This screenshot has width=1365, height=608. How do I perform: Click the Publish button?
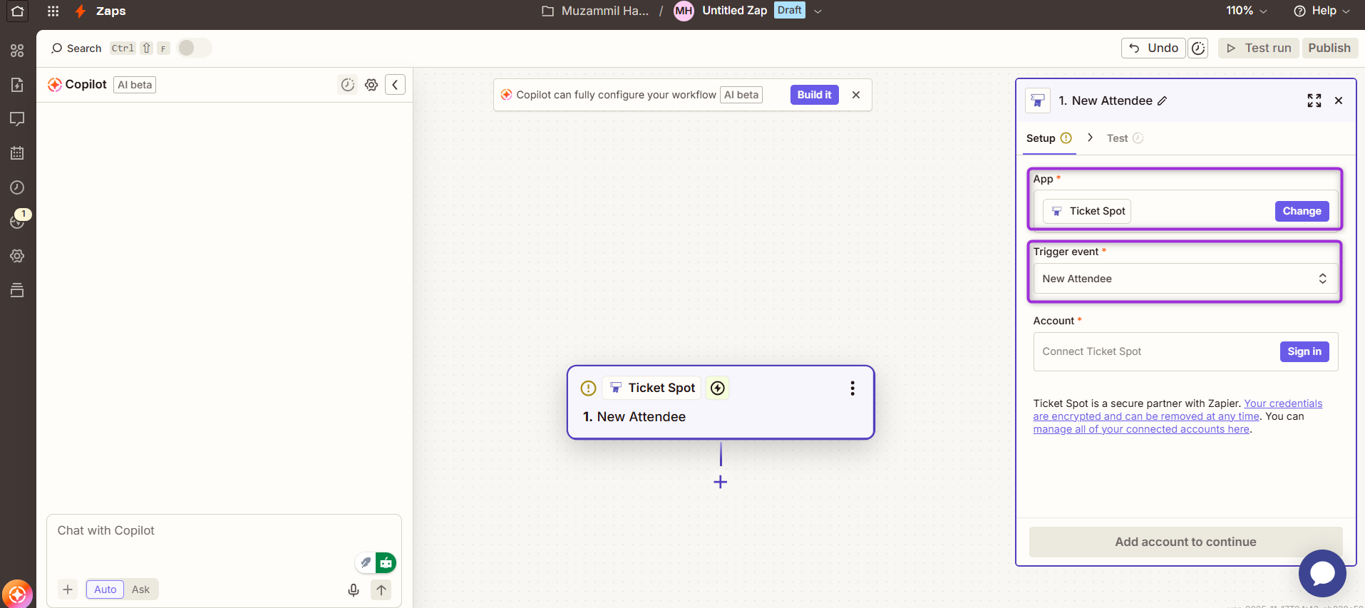(x=1329, y=48)
